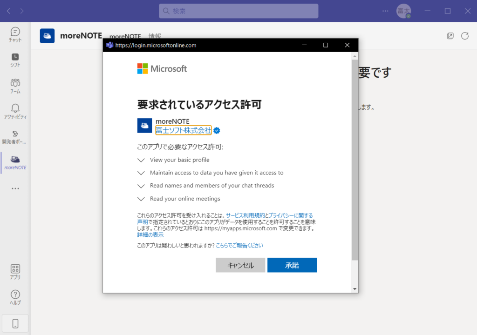Open the Developer Portal app in the sidebar
Screen dimensions: 477x335
click(x=15, y=137)
